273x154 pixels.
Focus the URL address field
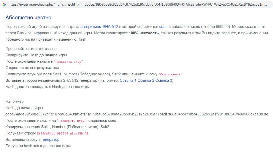pos(138,5)
